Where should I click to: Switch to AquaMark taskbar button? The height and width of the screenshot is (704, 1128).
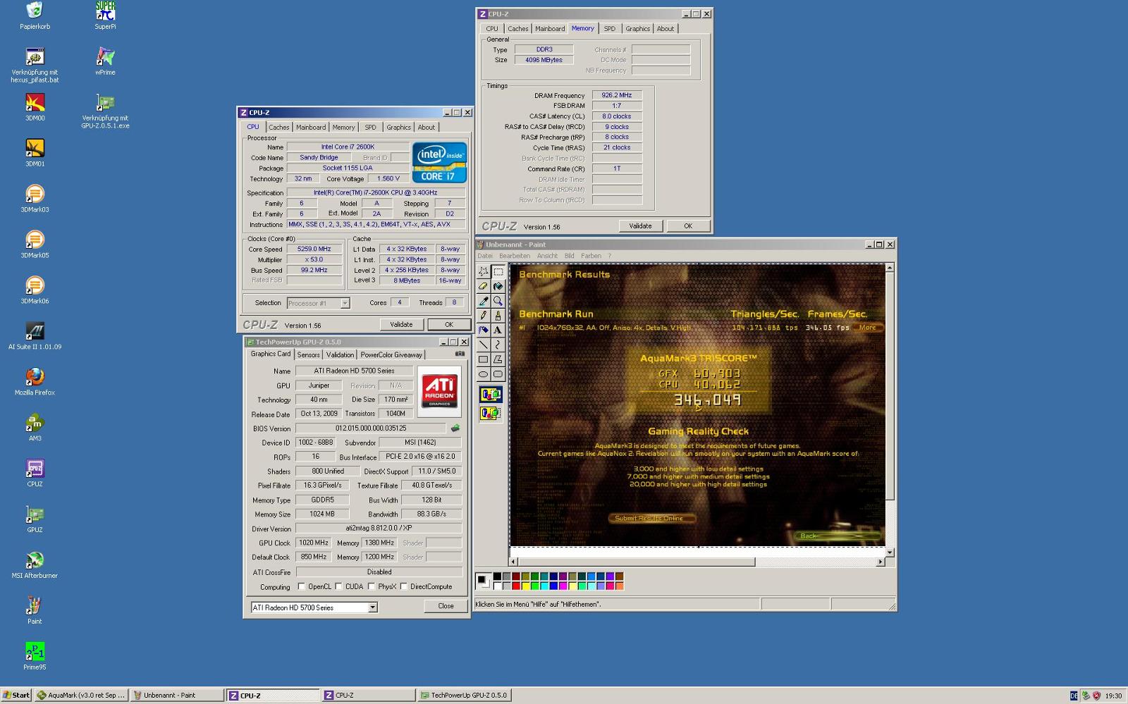pos(81,696)
